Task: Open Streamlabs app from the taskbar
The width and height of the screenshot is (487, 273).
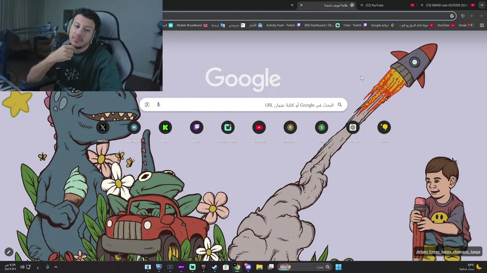Action: point(193,267)
